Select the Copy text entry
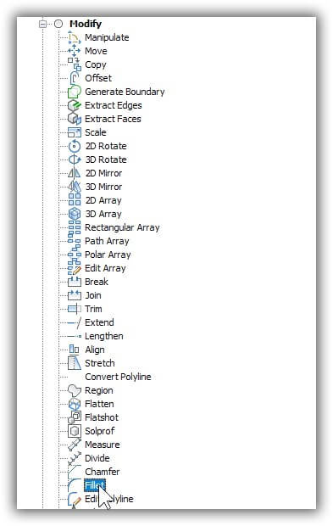This screenshot has height=526, width=333. (x=96, y=64)
